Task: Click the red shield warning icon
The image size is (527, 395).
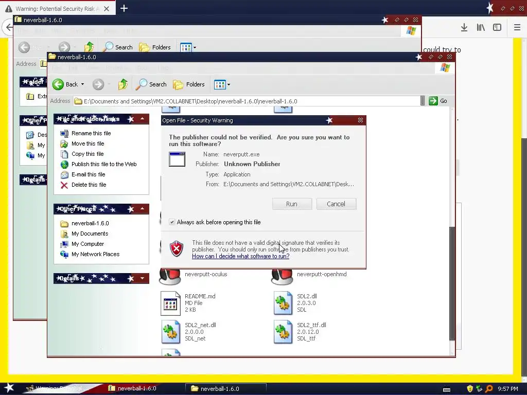Action: pyautogui.click(x=177, y=249)
